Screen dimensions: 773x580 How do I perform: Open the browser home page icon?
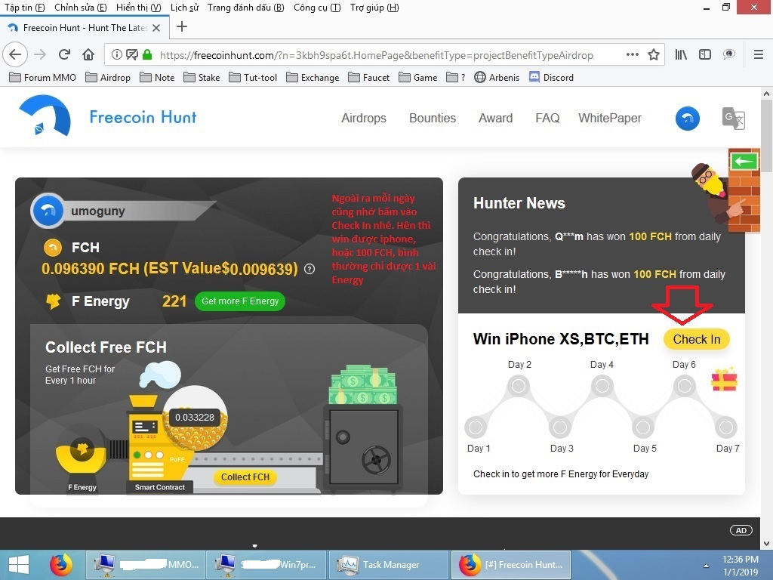[88, 54]
